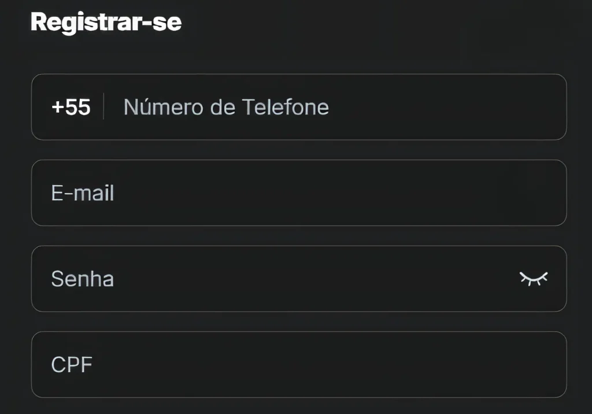The width and height of the screenshot is (592, 414).
Task: Reveal typed Senha characters with the eye toggle
Action: point(534,279)
